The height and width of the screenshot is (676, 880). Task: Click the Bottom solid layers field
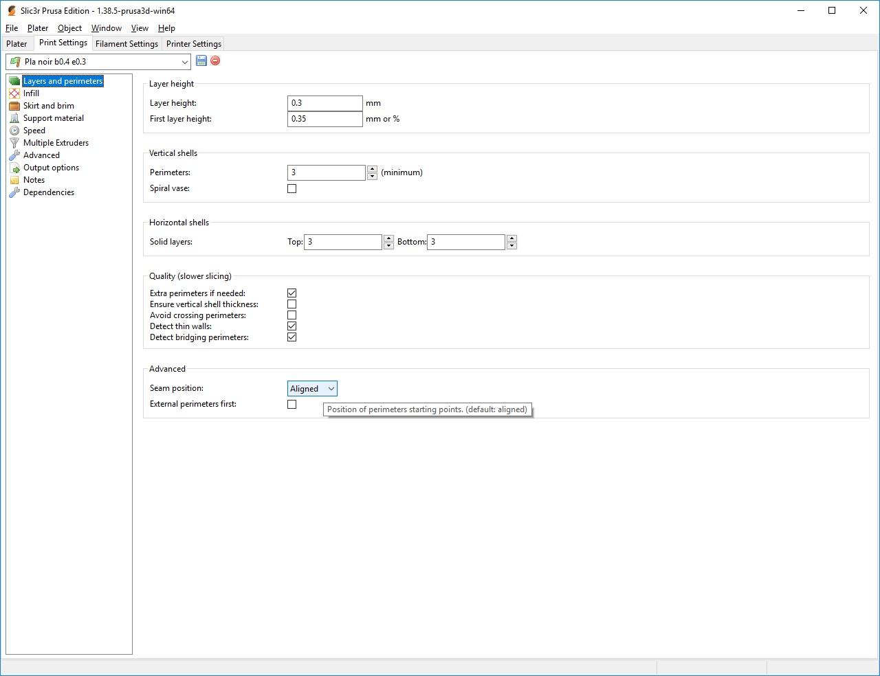pos(466,242)
